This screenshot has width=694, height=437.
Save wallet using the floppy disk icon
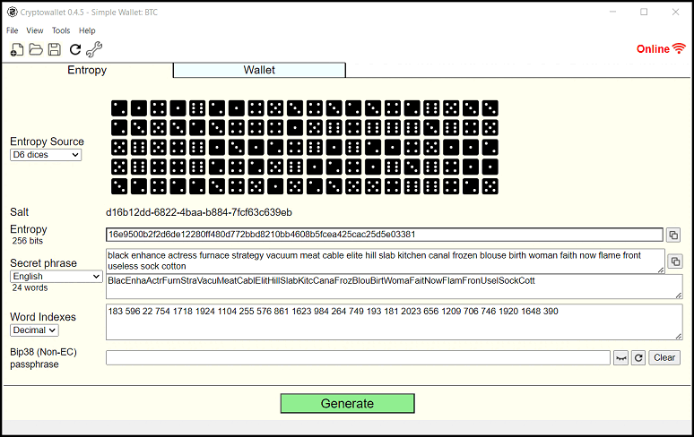(55, 49)
